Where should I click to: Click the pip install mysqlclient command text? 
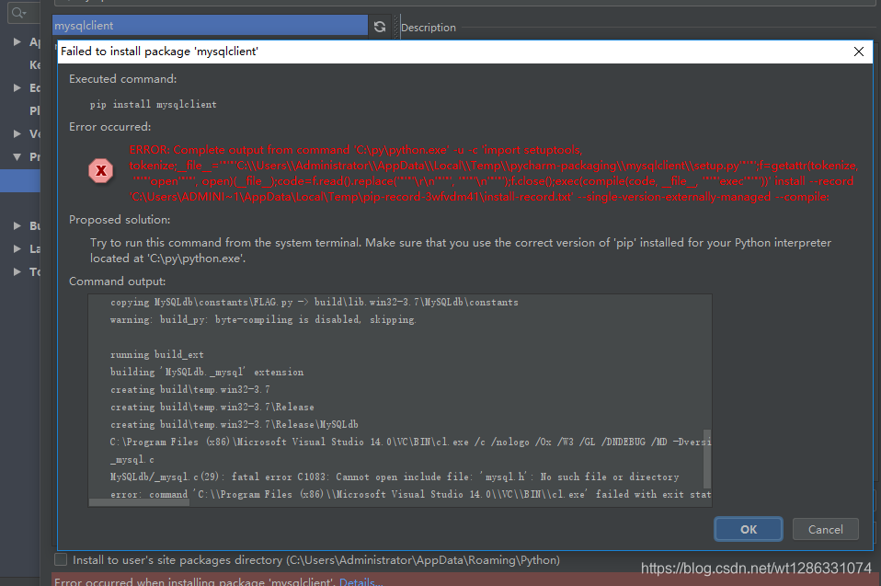[x=153, y=105]
